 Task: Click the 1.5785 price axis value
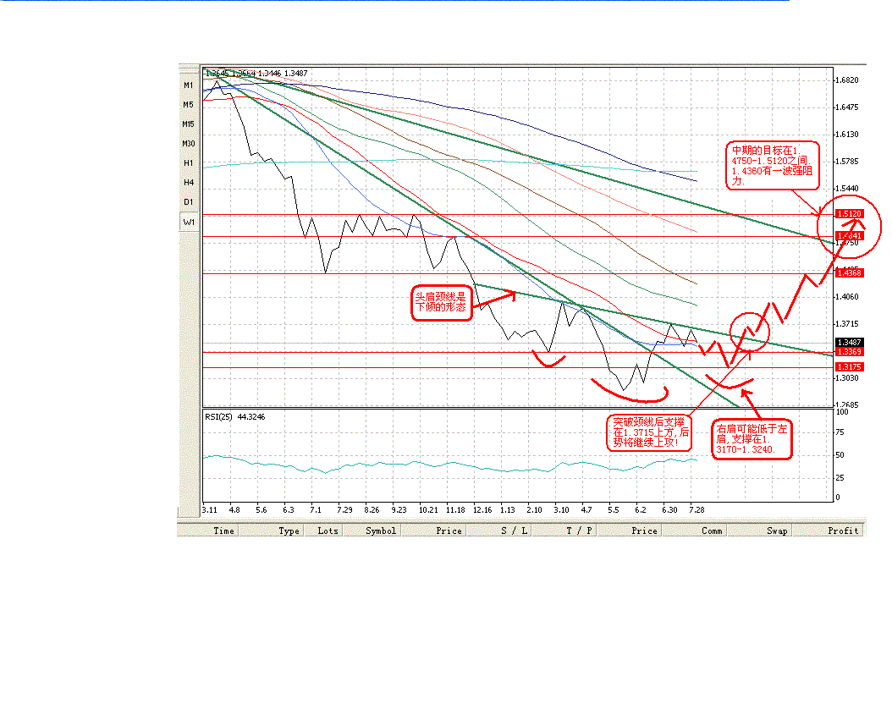(846, 162)
